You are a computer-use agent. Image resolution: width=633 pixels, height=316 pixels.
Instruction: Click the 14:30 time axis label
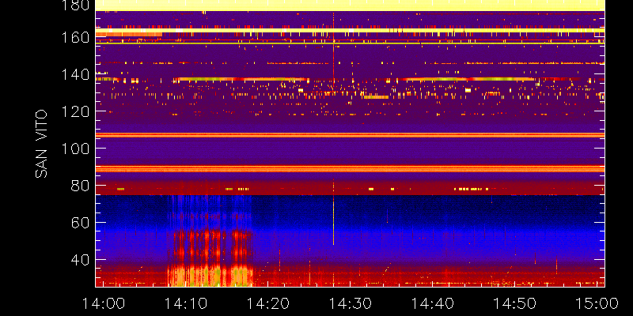click(351, 303)
